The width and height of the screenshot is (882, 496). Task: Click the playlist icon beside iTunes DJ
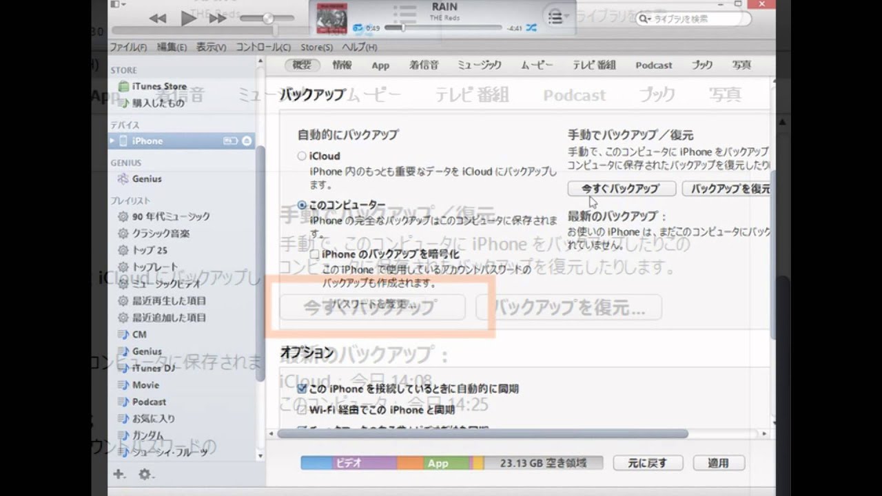click(x=123, y=368)
